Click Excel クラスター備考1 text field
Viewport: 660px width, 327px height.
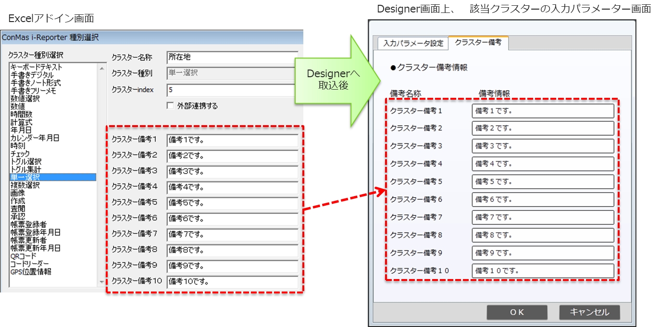click(232, 140)
